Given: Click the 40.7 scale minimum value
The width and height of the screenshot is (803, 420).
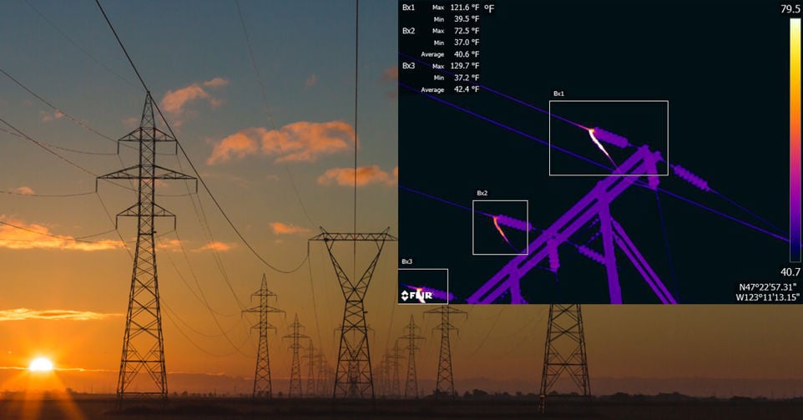Looking at the screenshot, I should [x=790, y=272].
